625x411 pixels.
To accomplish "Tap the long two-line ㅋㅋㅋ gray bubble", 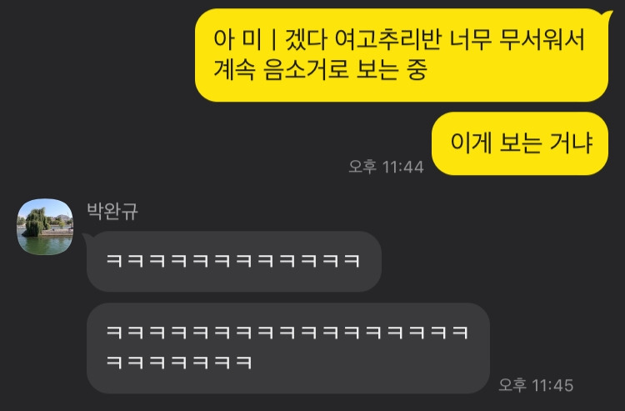I will pos(287,348).
